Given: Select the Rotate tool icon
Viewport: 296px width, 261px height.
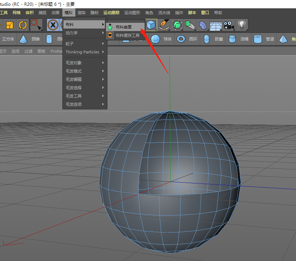Looking at the screenshot, I should (x=23, y=25).
